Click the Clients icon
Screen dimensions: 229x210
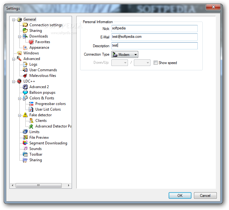point(31,121)
